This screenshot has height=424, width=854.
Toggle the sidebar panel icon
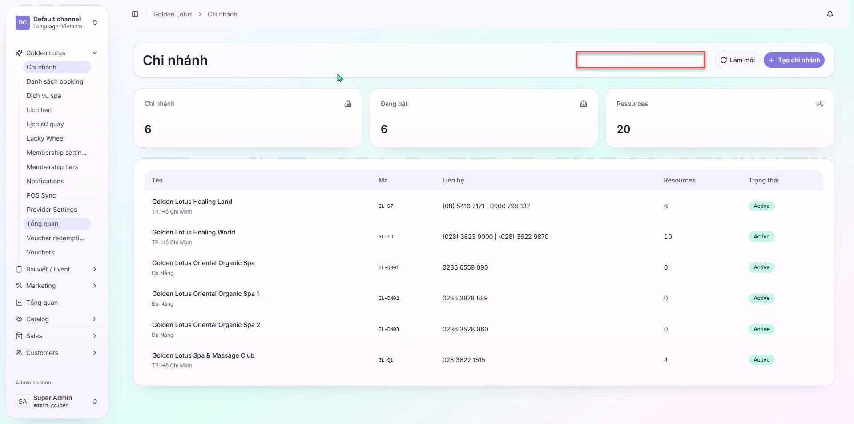pyautogui.click(x=135, y=14)
